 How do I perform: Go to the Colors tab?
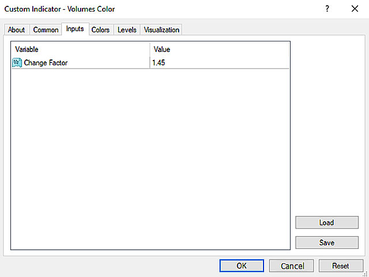tap(100, 30)
